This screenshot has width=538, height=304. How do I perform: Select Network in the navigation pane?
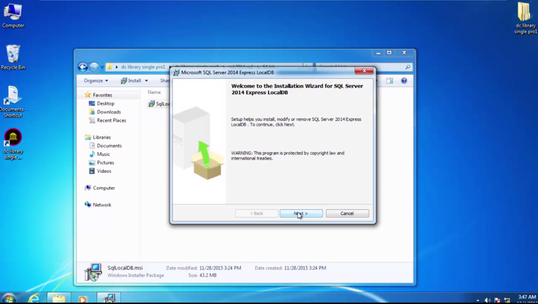[102, 205]
